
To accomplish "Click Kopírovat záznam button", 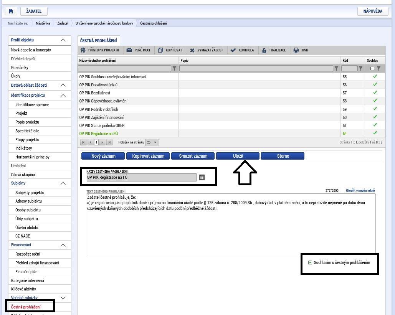I will click(x=148, y=156).
